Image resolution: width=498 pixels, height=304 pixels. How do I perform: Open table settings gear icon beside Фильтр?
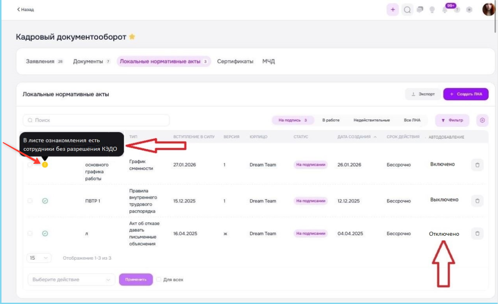483,120
